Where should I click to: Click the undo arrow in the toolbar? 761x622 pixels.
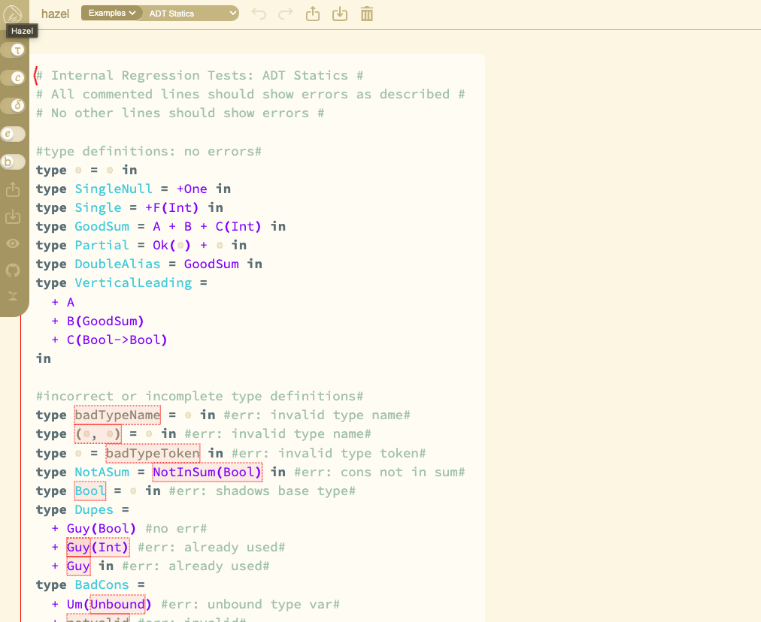[259, 14]
